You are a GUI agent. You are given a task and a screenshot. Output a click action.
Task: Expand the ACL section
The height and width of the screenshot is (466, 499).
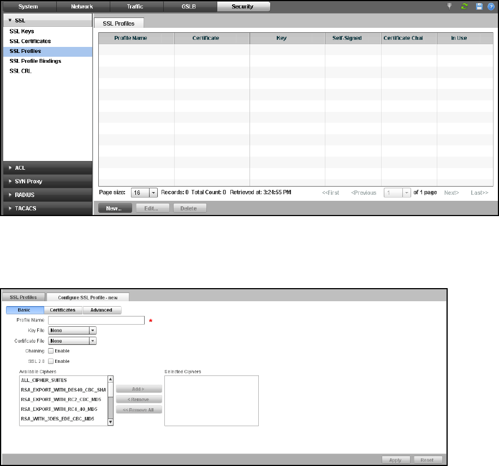coord(47,168)
